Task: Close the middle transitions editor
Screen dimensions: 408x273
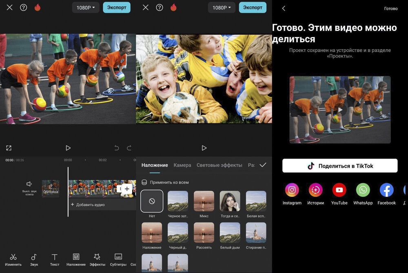Action: pos(146,7)
